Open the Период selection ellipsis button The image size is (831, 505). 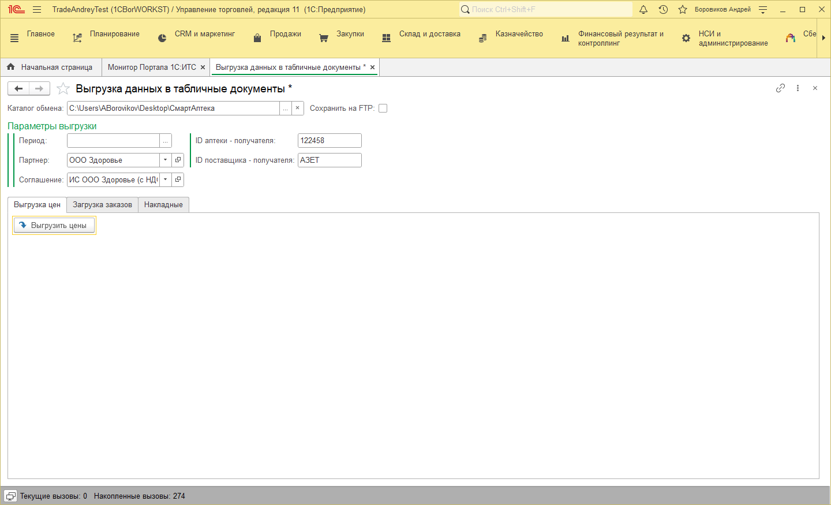[166, 141]
